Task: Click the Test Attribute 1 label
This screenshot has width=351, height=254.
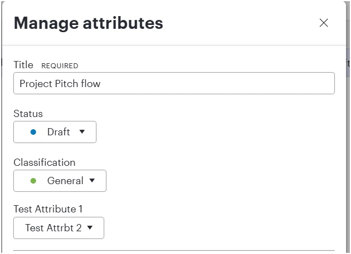Action: (48, 209)
